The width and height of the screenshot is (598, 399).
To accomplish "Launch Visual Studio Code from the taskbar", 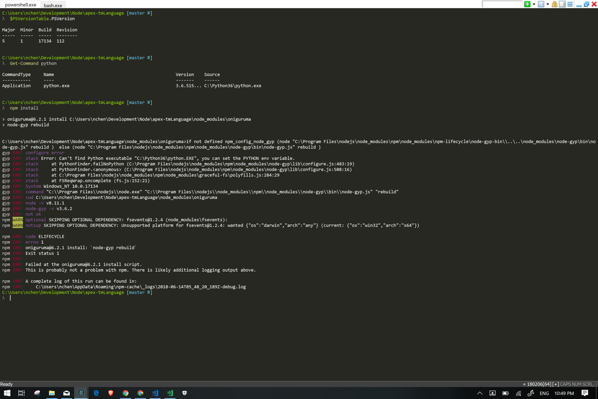I will click(x=155, y=393).
